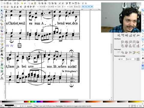Open the Text and Font dialog icon
Screen dimensions: 144x108
(x=70, y=3)
